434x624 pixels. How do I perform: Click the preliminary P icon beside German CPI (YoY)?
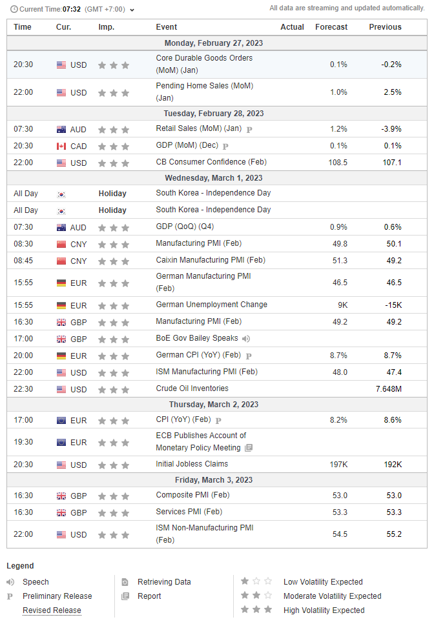point(249,356)
